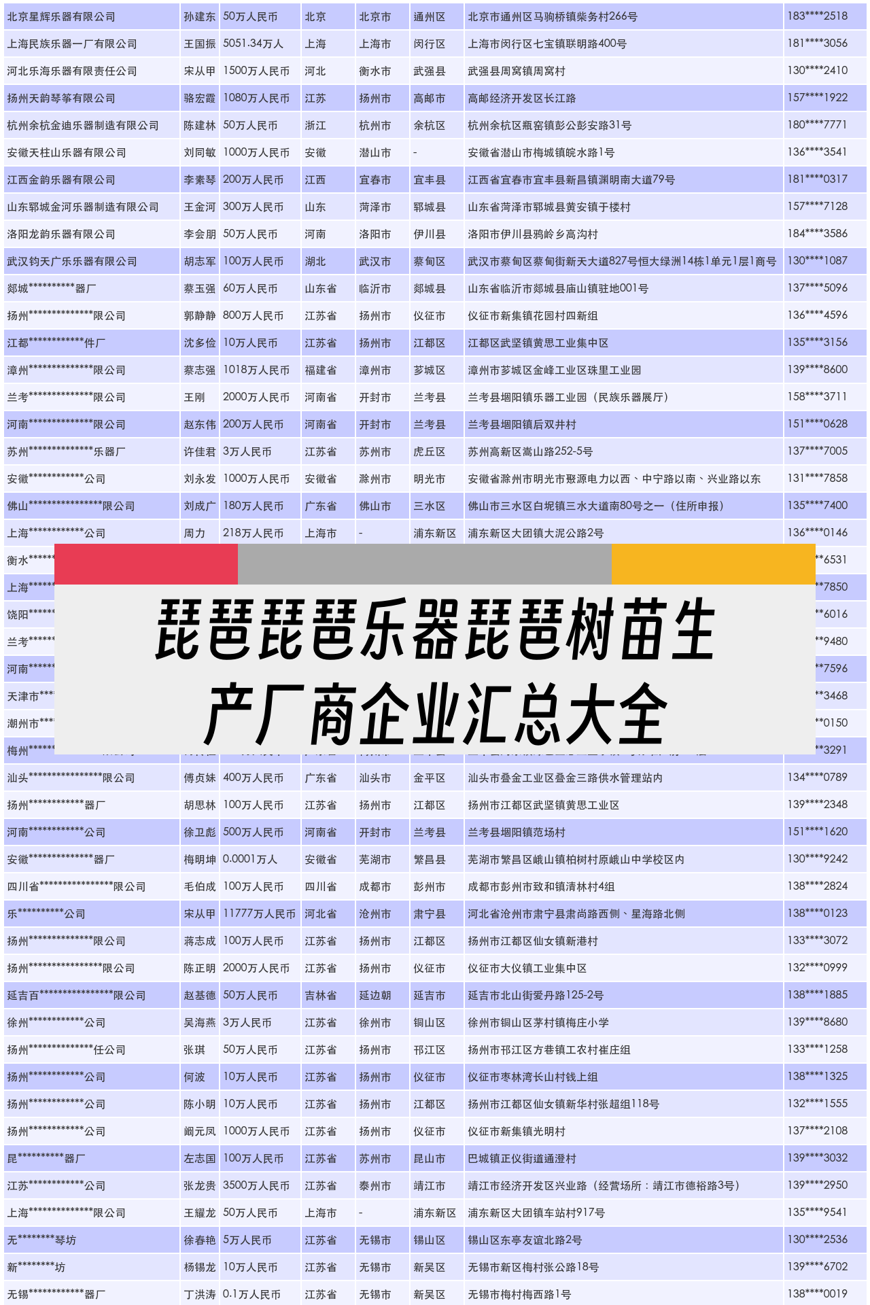Screen dimensions: 870x1305
Task: Select address 汕头市叠金工业区叠金三路供水管理站内
Action: click(x=565, y=778)
